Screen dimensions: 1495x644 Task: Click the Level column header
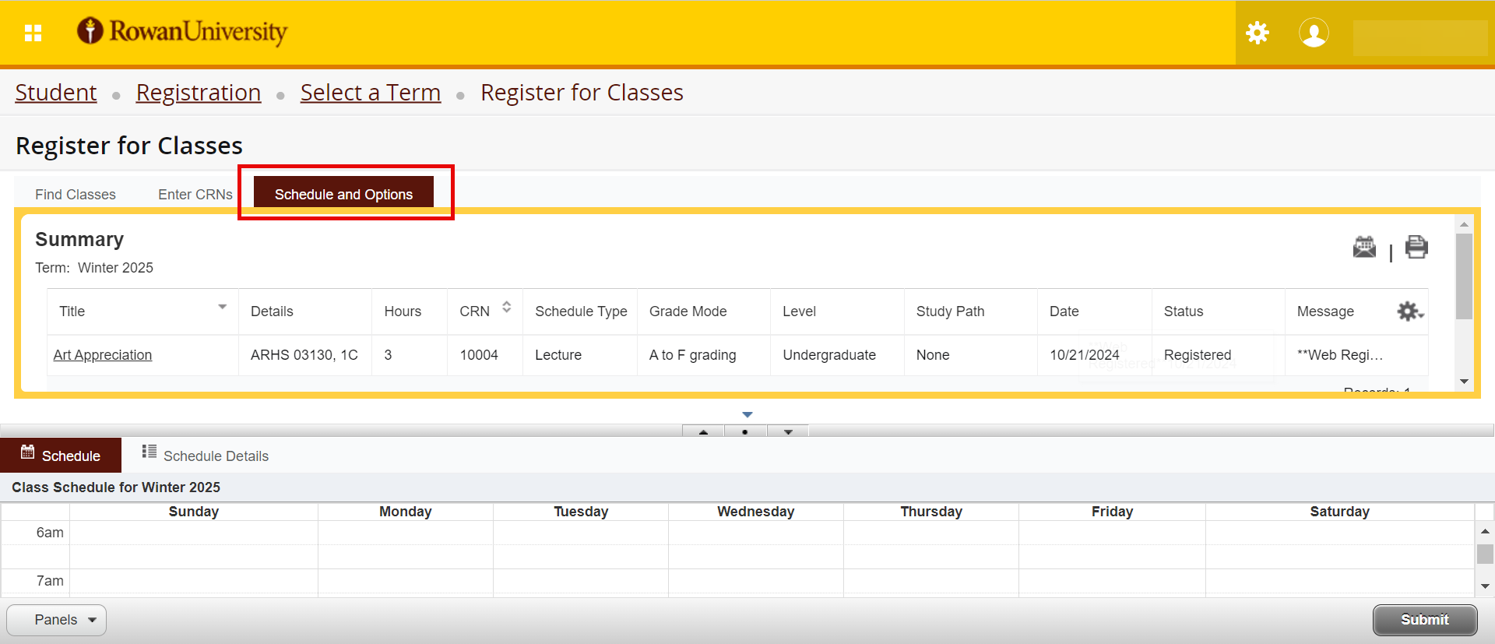tap(837, 311)
